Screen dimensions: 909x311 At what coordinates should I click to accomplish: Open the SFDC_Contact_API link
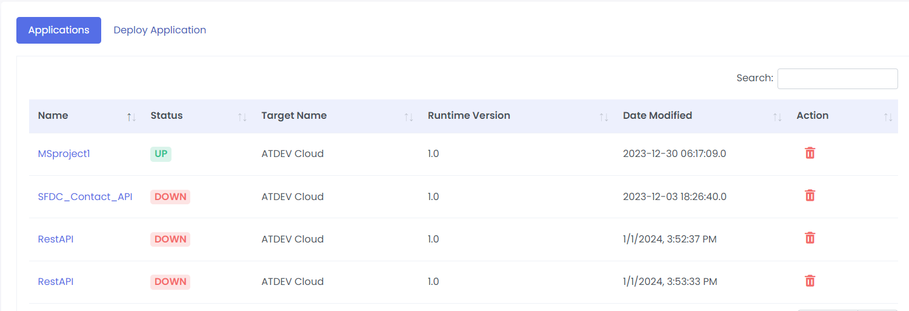85,196
